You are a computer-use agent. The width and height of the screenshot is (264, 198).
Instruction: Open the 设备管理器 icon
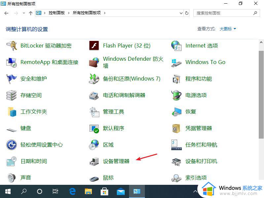click(94, 161)
